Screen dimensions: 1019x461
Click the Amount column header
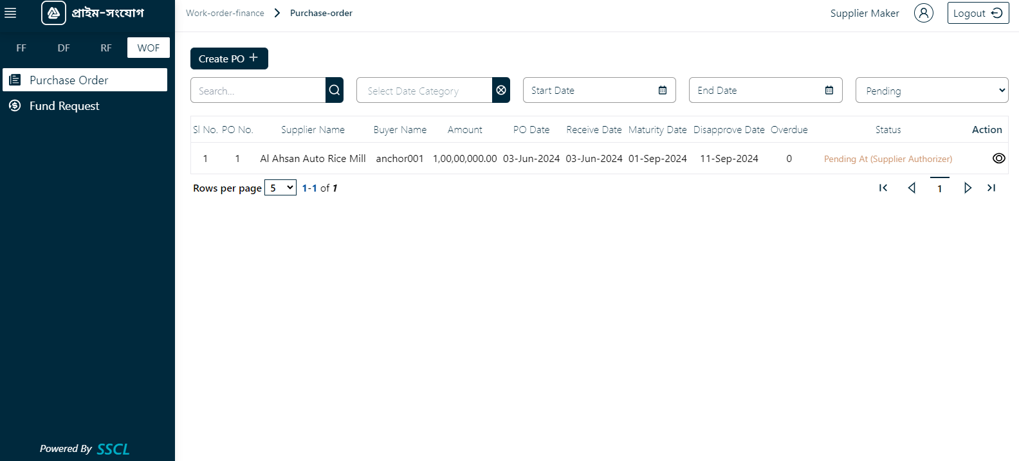click(x=465, y=129)
